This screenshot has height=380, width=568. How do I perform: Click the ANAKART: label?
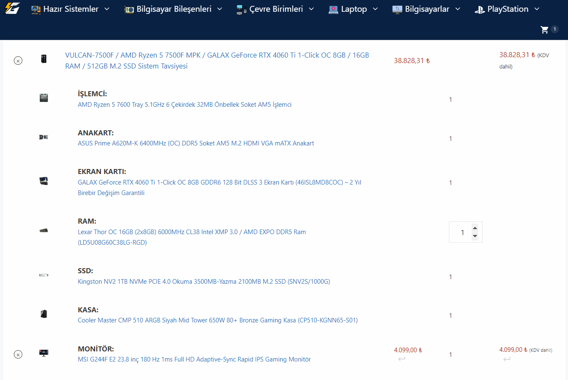click(x=96, y=133)
